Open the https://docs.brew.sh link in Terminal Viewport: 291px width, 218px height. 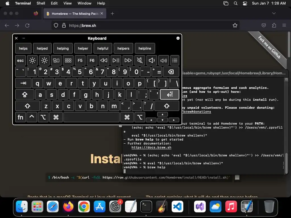[151, 147]
